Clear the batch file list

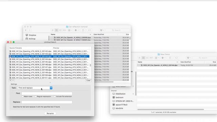[88, 81]
